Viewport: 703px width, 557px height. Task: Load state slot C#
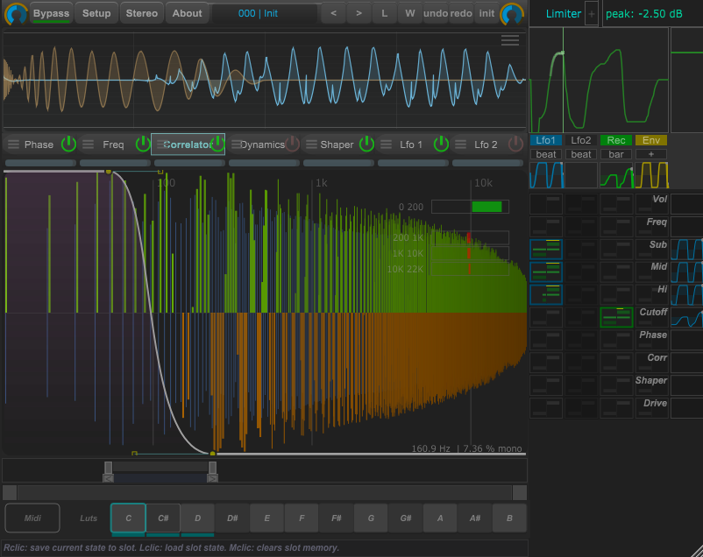[x=163, y=518]
